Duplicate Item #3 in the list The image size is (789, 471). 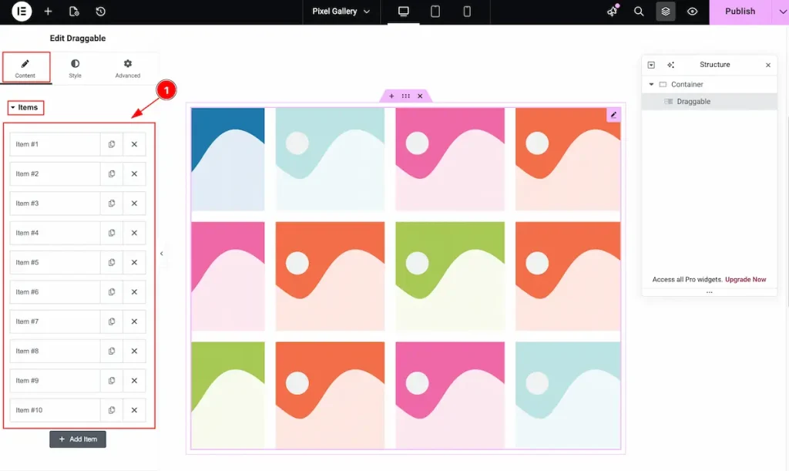pos(112,204)
